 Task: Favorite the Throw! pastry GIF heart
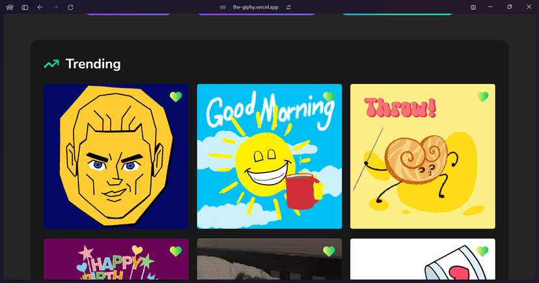click(x=482, y=97)
